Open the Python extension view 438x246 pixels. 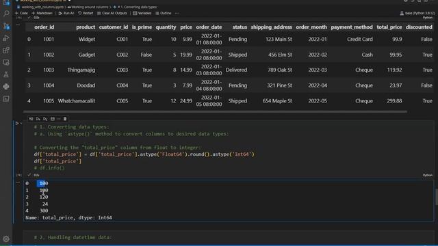point(6,87)
